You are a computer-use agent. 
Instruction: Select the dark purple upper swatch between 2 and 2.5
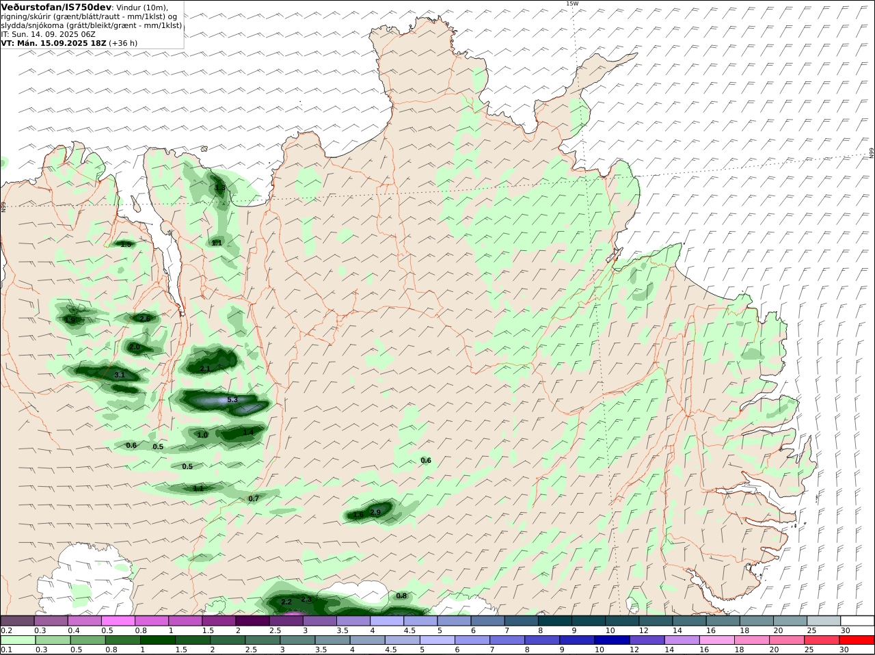click(253, 621)
